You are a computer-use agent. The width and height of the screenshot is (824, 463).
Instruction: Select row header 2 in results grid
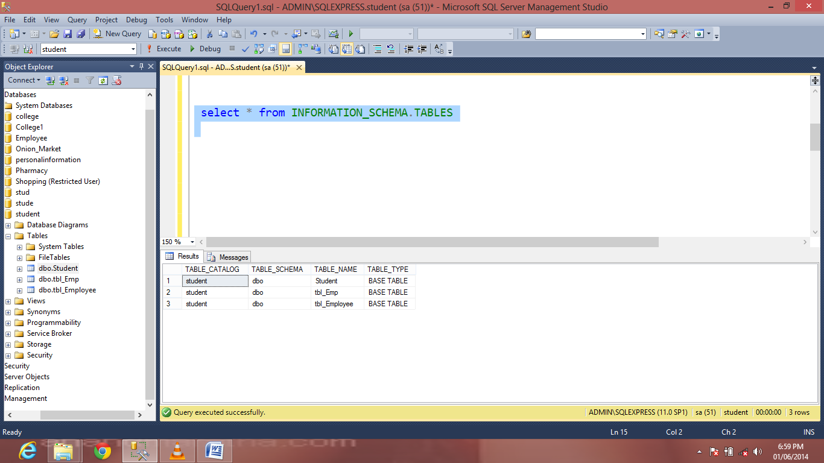pyautogui.click(x=172, y=292)
